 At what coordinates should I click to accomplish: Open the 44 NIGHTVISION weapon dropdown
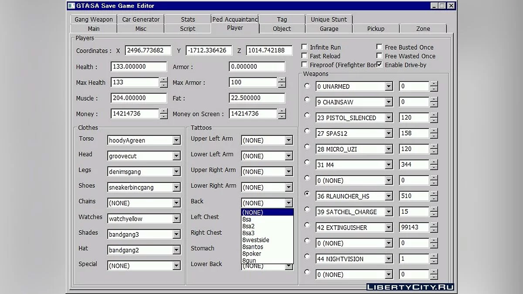[x=388, y=259]
